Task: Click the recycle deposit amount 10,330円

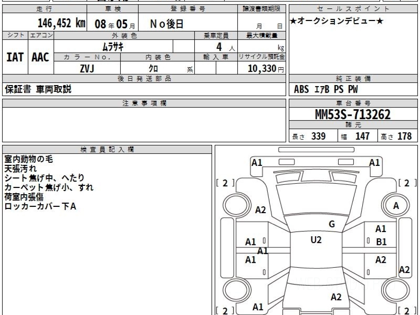Action: [261, 69]
